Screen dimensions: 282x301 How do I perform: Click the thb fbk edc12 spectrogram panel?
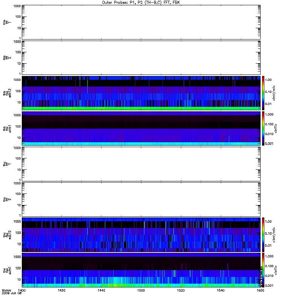click(141, 93)
